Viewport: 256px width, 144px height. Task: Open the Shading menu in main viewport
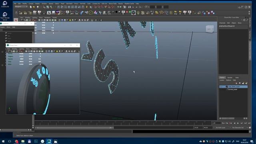pyautogui.click(x=28, y=18)
